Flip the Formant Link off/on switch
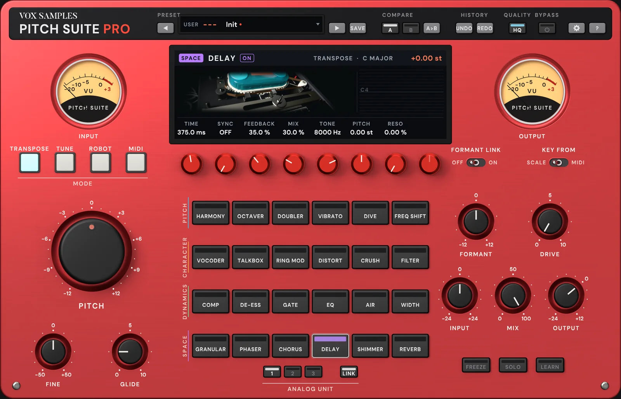Image resolution: width=621 pixels, height=399 pixels. 475,162
